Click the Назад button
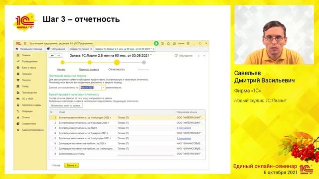 tap(56, 166)
